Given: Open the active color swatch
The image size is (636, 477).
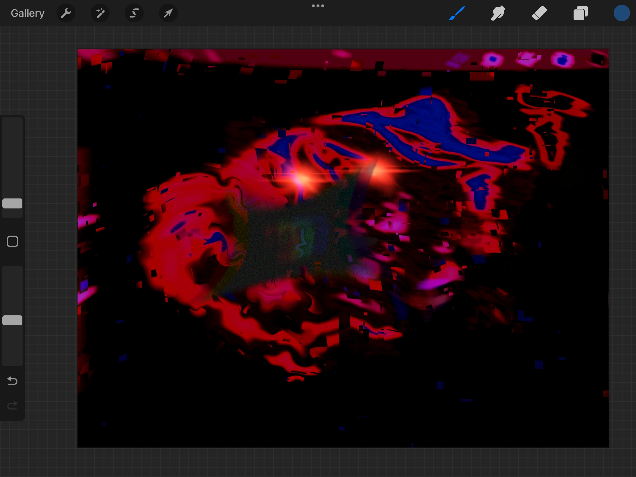Looking at the screenshot, I should [622, 13].
